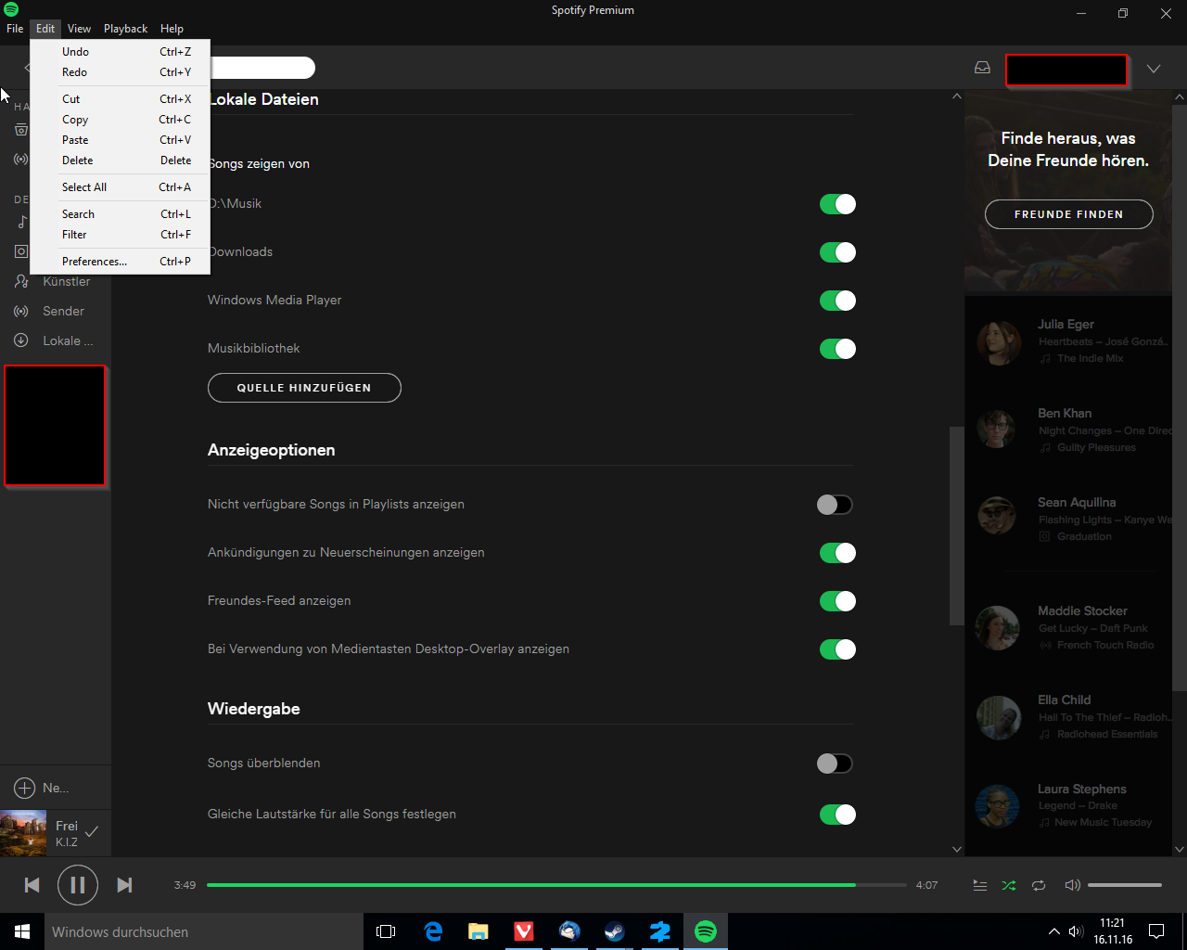Skip to the next track
1187x950 pixels.
point(124,885)
